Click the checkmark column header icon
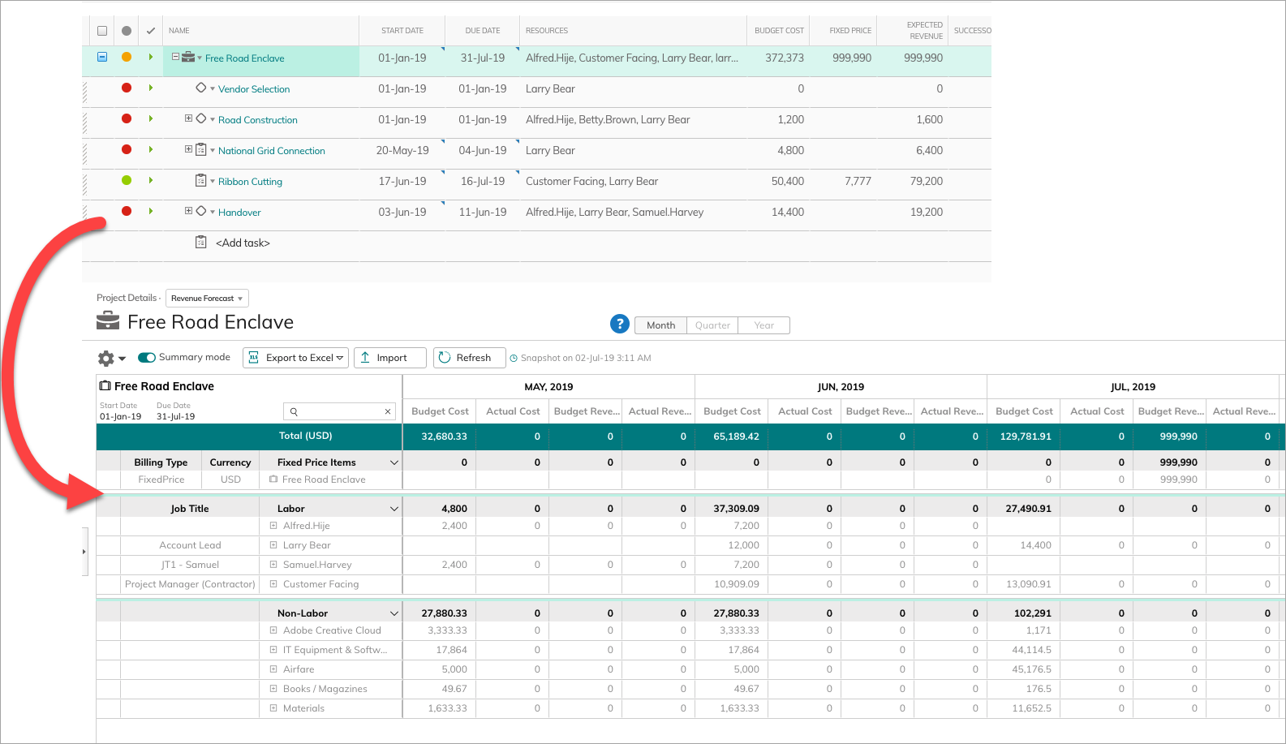Viewport: 1286px width, 744px height. (x=151, y=31)
